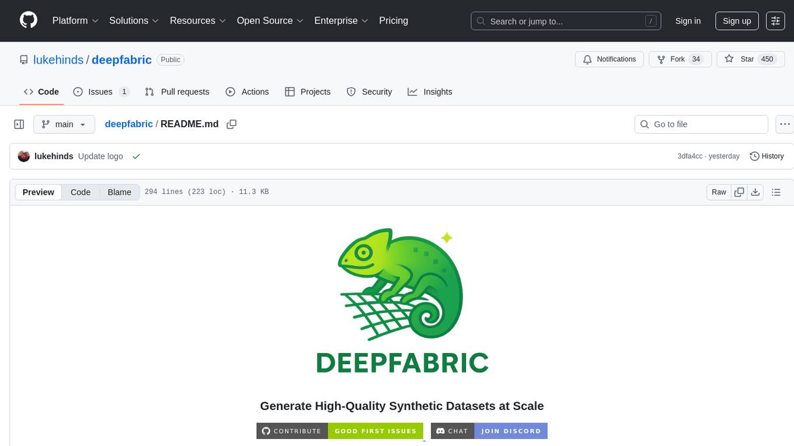Open the Insights tab

(430, 92)
